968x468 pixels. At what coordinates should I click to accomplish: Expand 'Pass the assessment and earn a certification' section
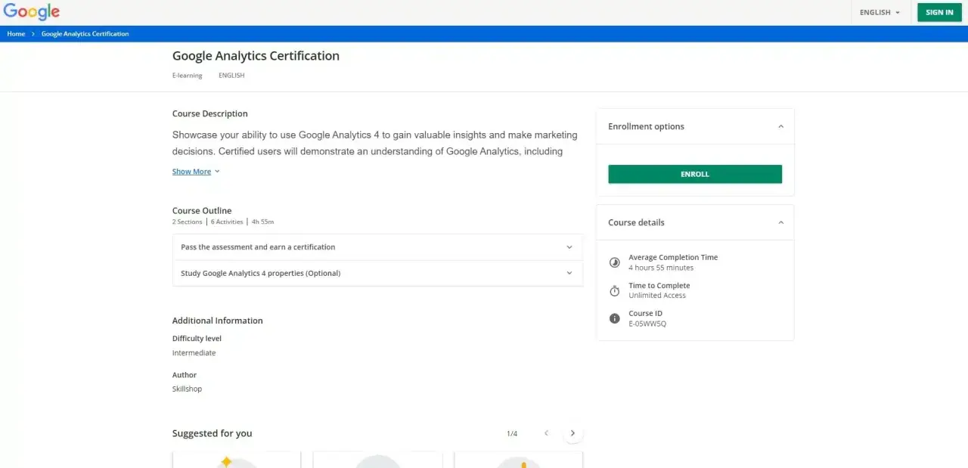point(377,247)
